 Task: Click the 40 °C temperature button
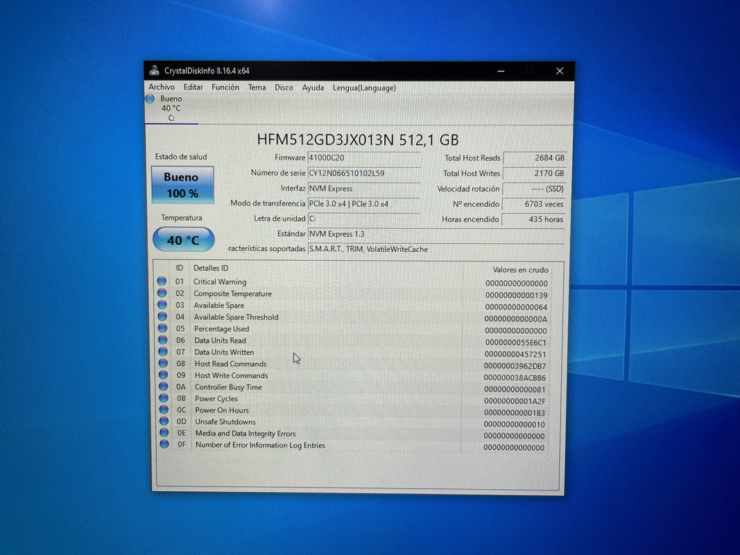point(184,240)
